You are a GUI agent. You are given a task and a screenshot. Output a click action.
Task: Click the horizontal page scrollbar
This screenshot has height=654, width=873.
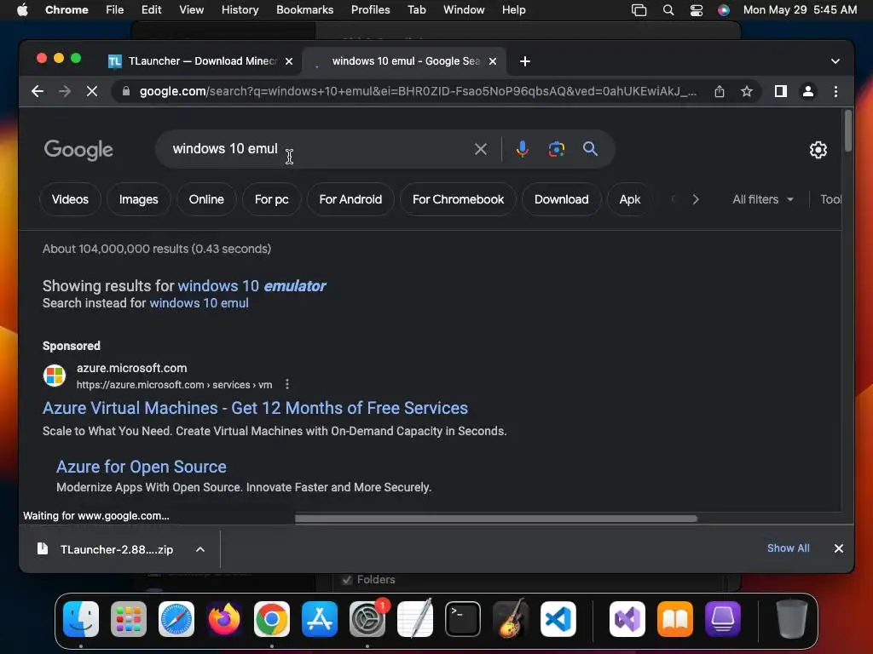[x=495, y=519]
